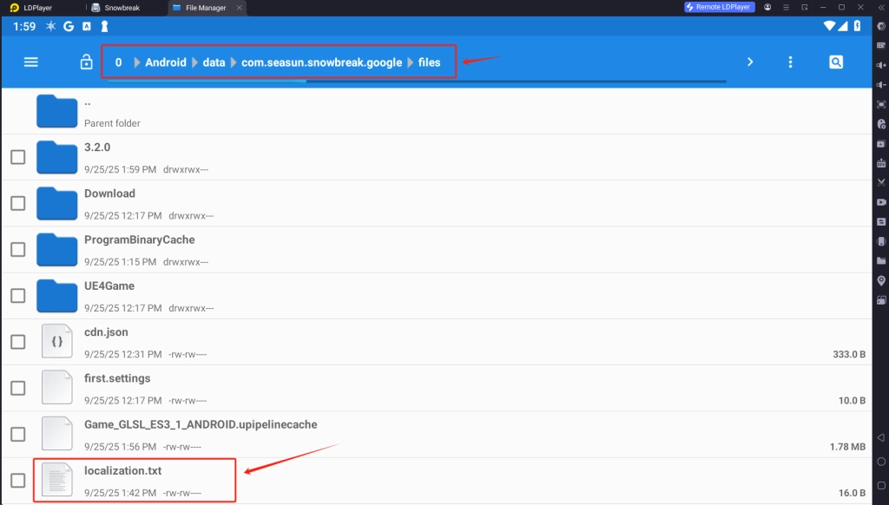Open the three-dot overflow menu

[790, 62]
